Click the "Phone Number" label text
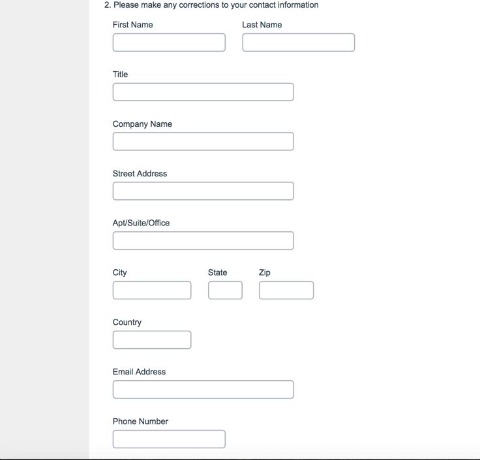This screenshot has width=480, height=460. (x=140, y=421)
